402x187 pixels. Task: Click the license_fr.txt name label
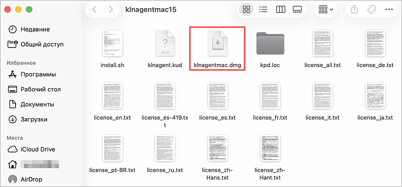click(x=270, y=118)
